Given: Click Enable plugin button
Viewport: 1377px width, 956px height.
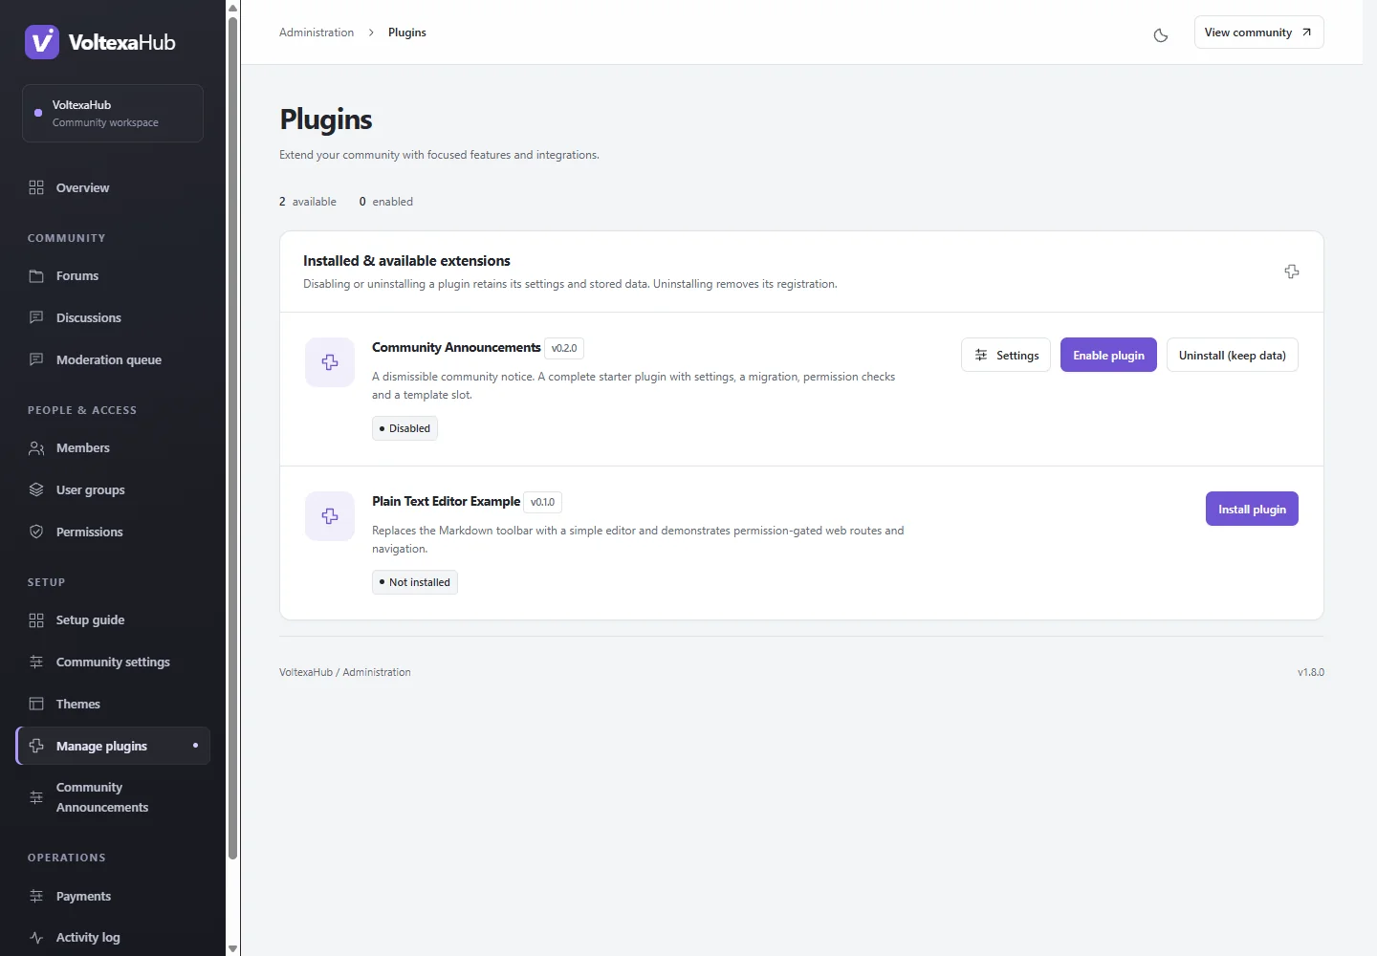Looking at the screenshot, I should (x=1108, y=355).
